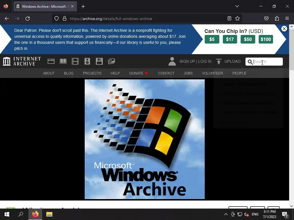Click the SIGN UP link
294x220 pixels.
(x=187, y=61)
